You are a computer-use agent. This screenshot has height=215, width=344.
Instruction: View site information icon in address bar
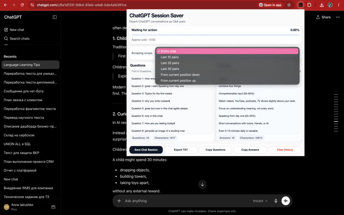[x=32, y=5]
